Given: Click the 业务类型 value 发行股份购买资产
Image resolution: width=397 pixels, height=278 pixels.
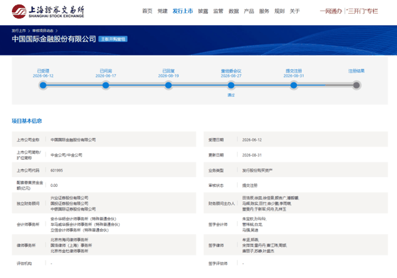Looking at the screenshot, I should (257, 170).
